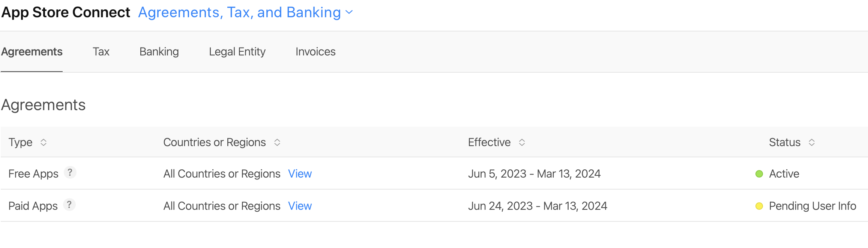
Task: View countries for Free Apps agreement
Action: click(x=300, y=174)
